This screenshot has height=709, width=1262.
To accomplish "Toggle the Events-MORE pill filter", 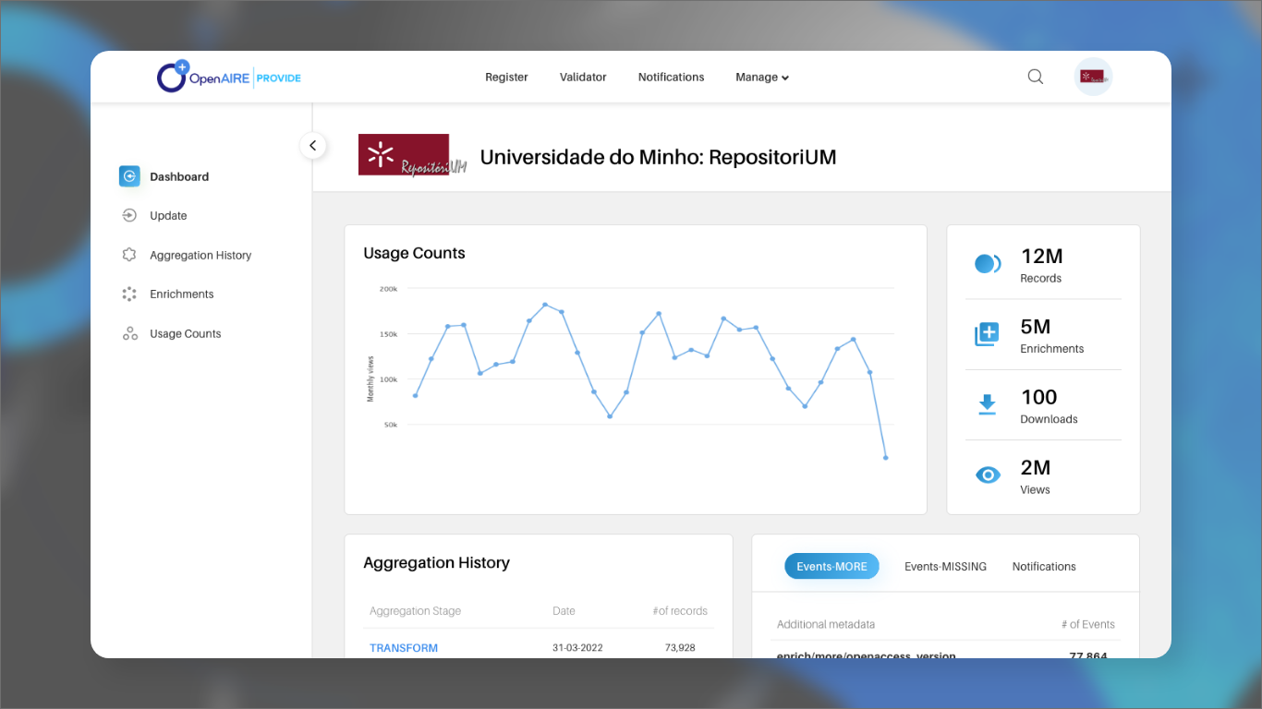I will click(x=831, y=566).
